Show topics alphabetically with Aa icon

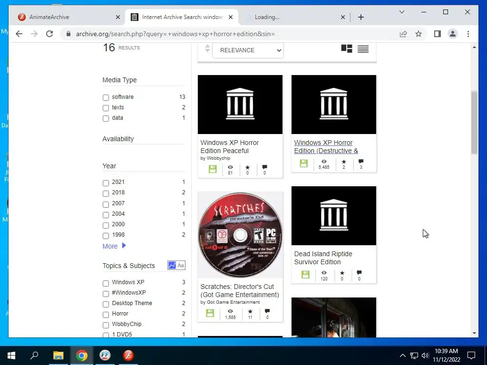tap(181, 265)
